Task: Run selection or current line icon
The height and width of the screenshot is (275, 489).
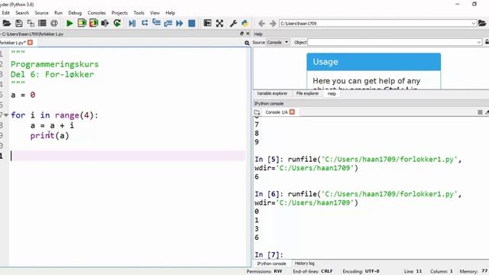Action: pos(105,23)
